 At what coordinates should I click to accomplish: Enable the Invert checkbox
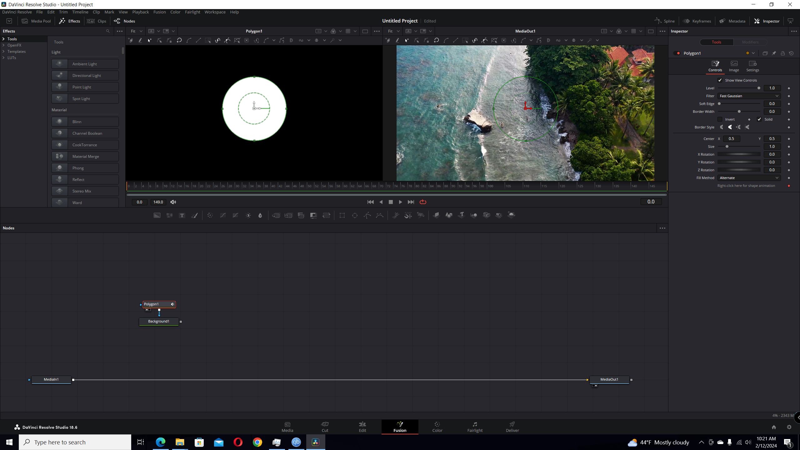[x=720, y=119]
